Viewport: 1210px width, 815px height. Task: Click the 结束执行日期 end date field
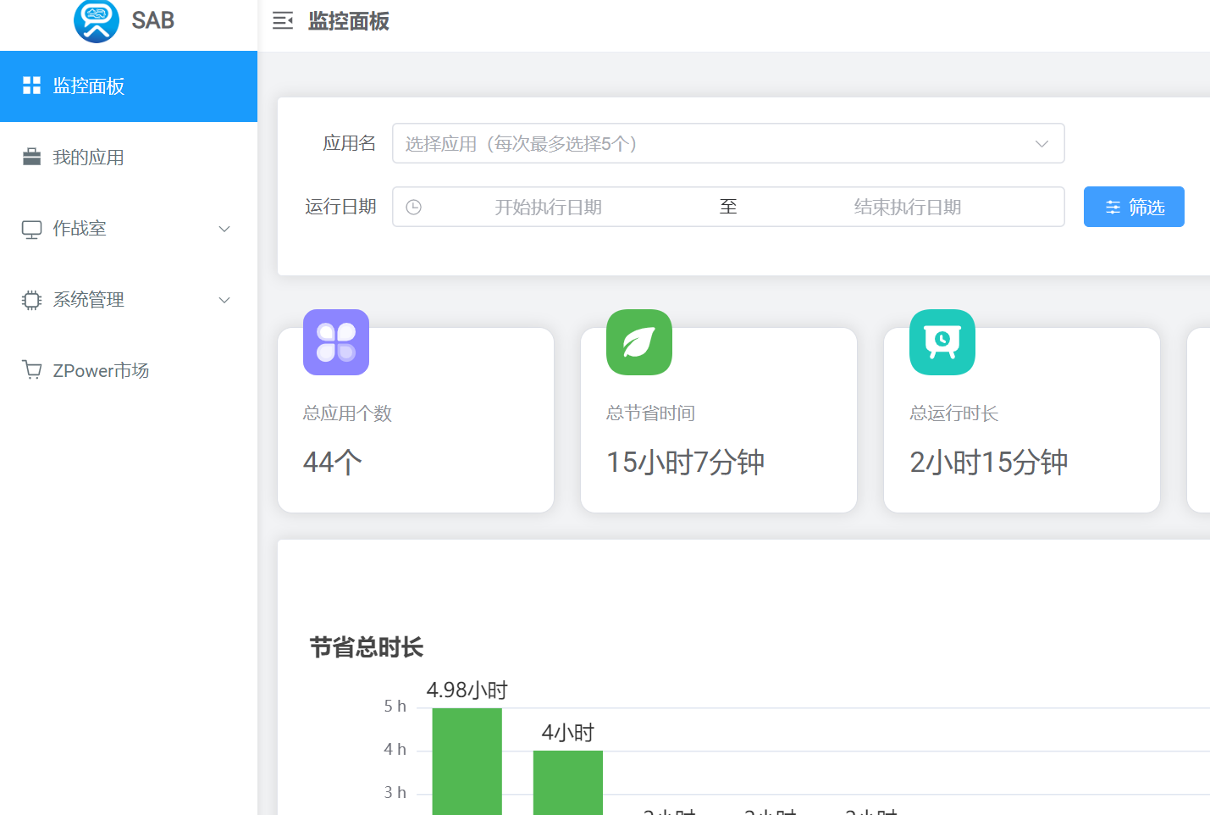[908, 208]
